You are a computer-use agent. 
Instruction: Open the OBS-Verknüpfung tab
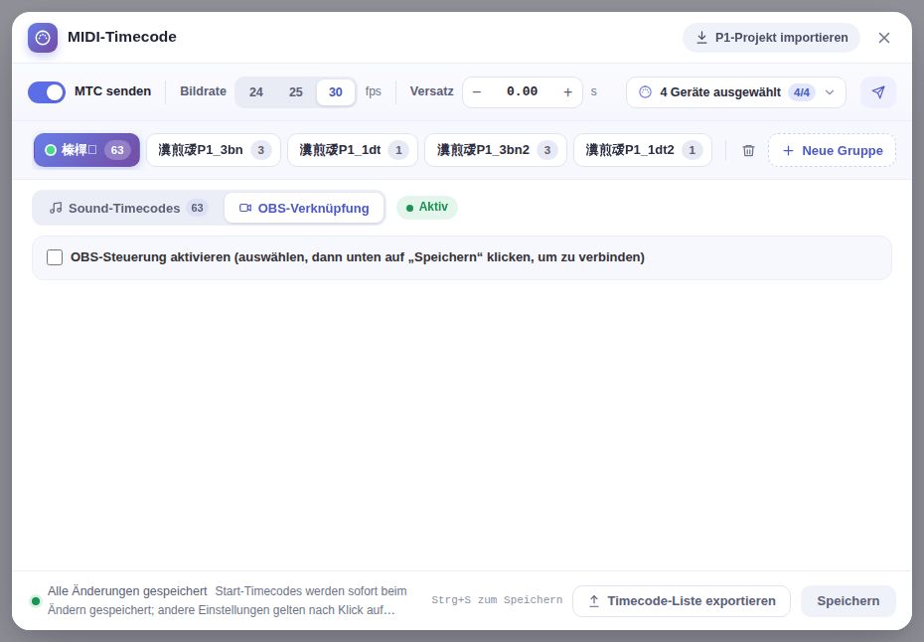(x=304, y=208)
